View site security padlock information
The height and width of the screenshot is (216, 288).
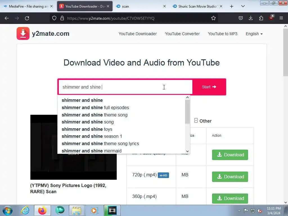62,18
